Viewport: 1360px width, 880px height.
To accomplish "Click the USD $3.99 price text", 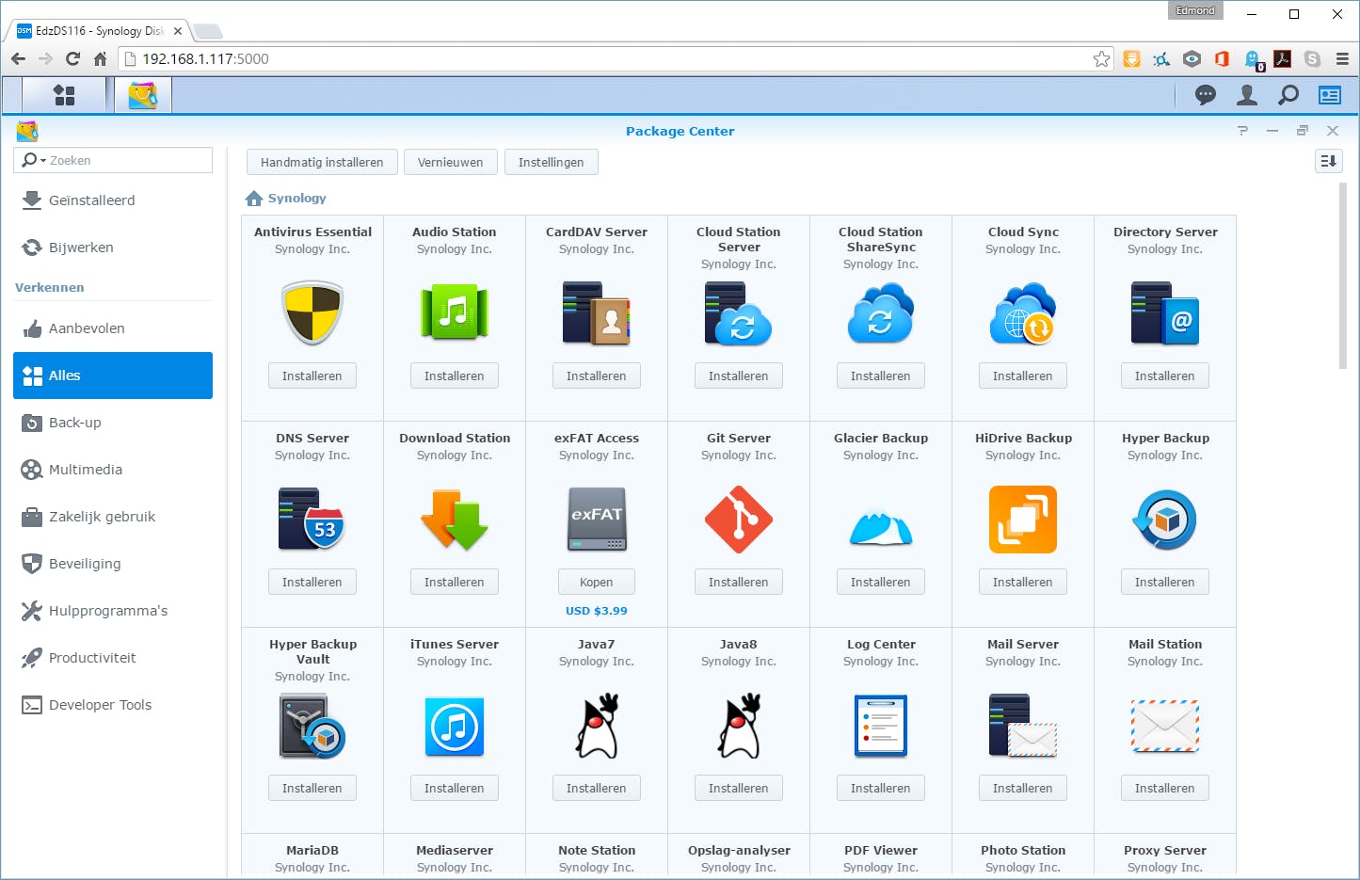I will [x=597, y=611].
